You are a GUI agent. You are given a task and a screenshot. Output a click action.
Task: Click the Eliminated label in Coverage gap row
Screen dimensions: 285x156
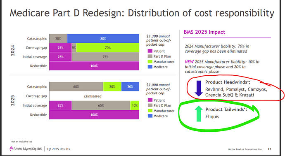pyautogui.click(x=93, y=96)
